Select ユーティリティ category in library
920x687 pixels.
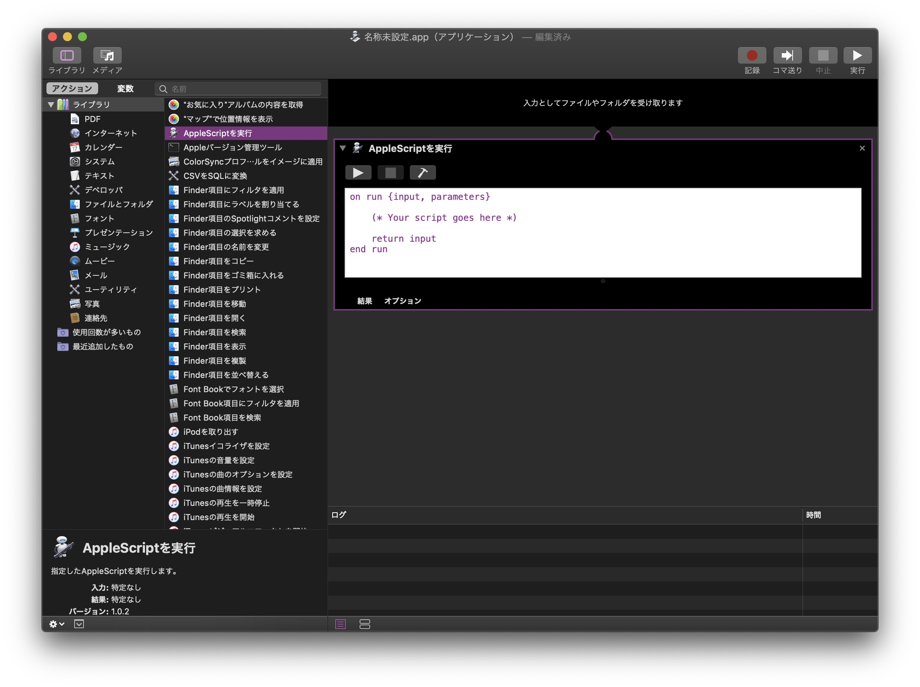point(110,290)
